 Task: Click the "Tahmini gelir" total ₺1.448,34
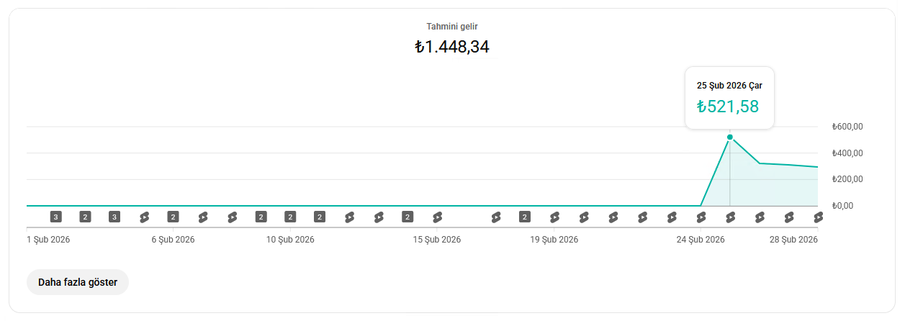pyautogui.click(x=452, y=48)
